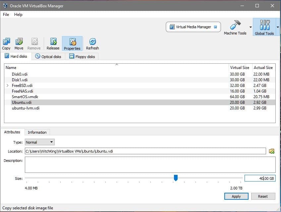Image resolution: width=281 pixels, height=212 pixels.
Task: Browse location with the folder icon
Action: pyautogui.click(x=272, y=151)
